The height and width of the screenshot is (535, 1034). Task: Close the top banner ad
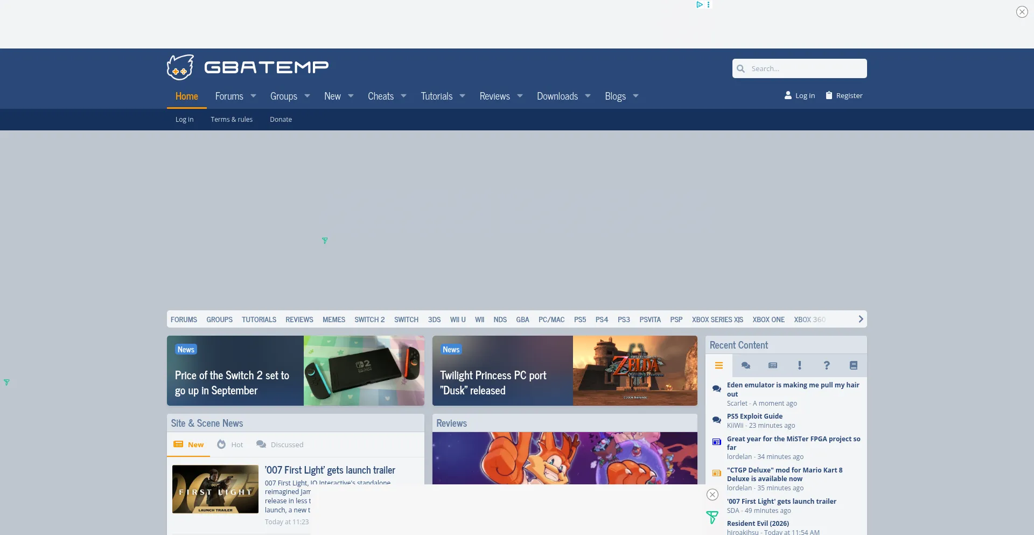click(x=1022, y=12)
